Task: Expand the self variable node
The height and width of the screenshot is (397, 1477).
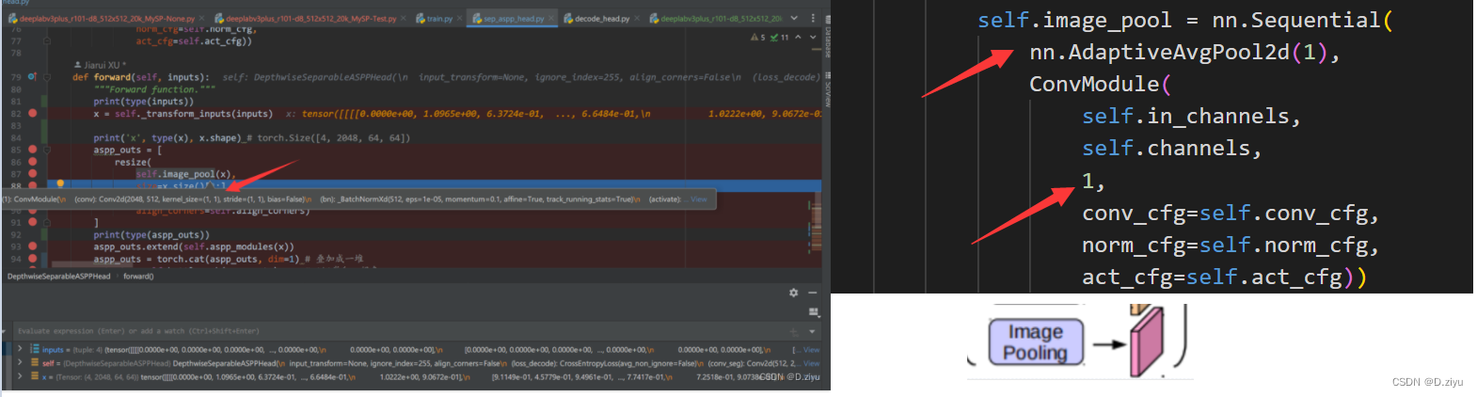Action: (20, 362)
